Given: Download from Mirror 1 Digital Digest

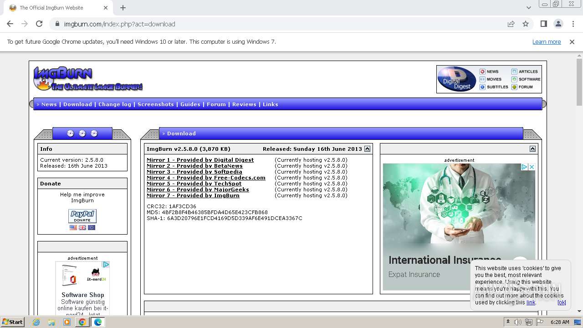Looking at the screenshot, I should [200, 160].
